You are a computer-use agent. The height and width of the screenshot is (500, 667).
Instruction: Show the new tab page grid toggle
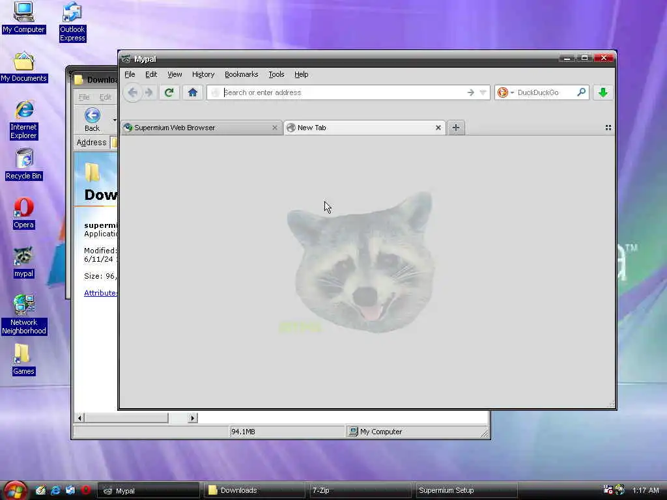click(608, 128)
